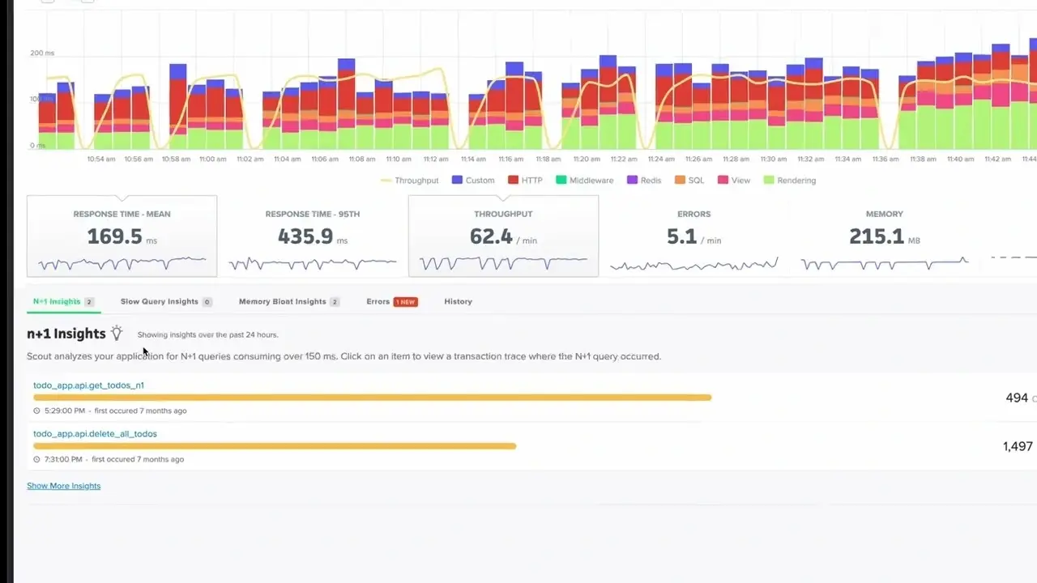Select the Errors tab
Screen dimensions: 1037x583
tap(377, 301)
